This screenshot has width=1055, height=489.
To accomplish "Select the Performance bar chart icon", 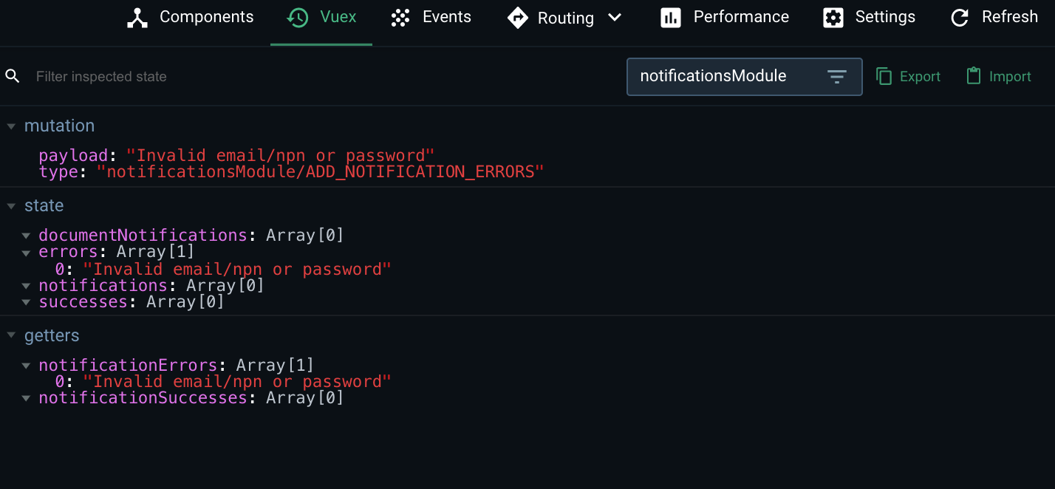I will point(671,17).
